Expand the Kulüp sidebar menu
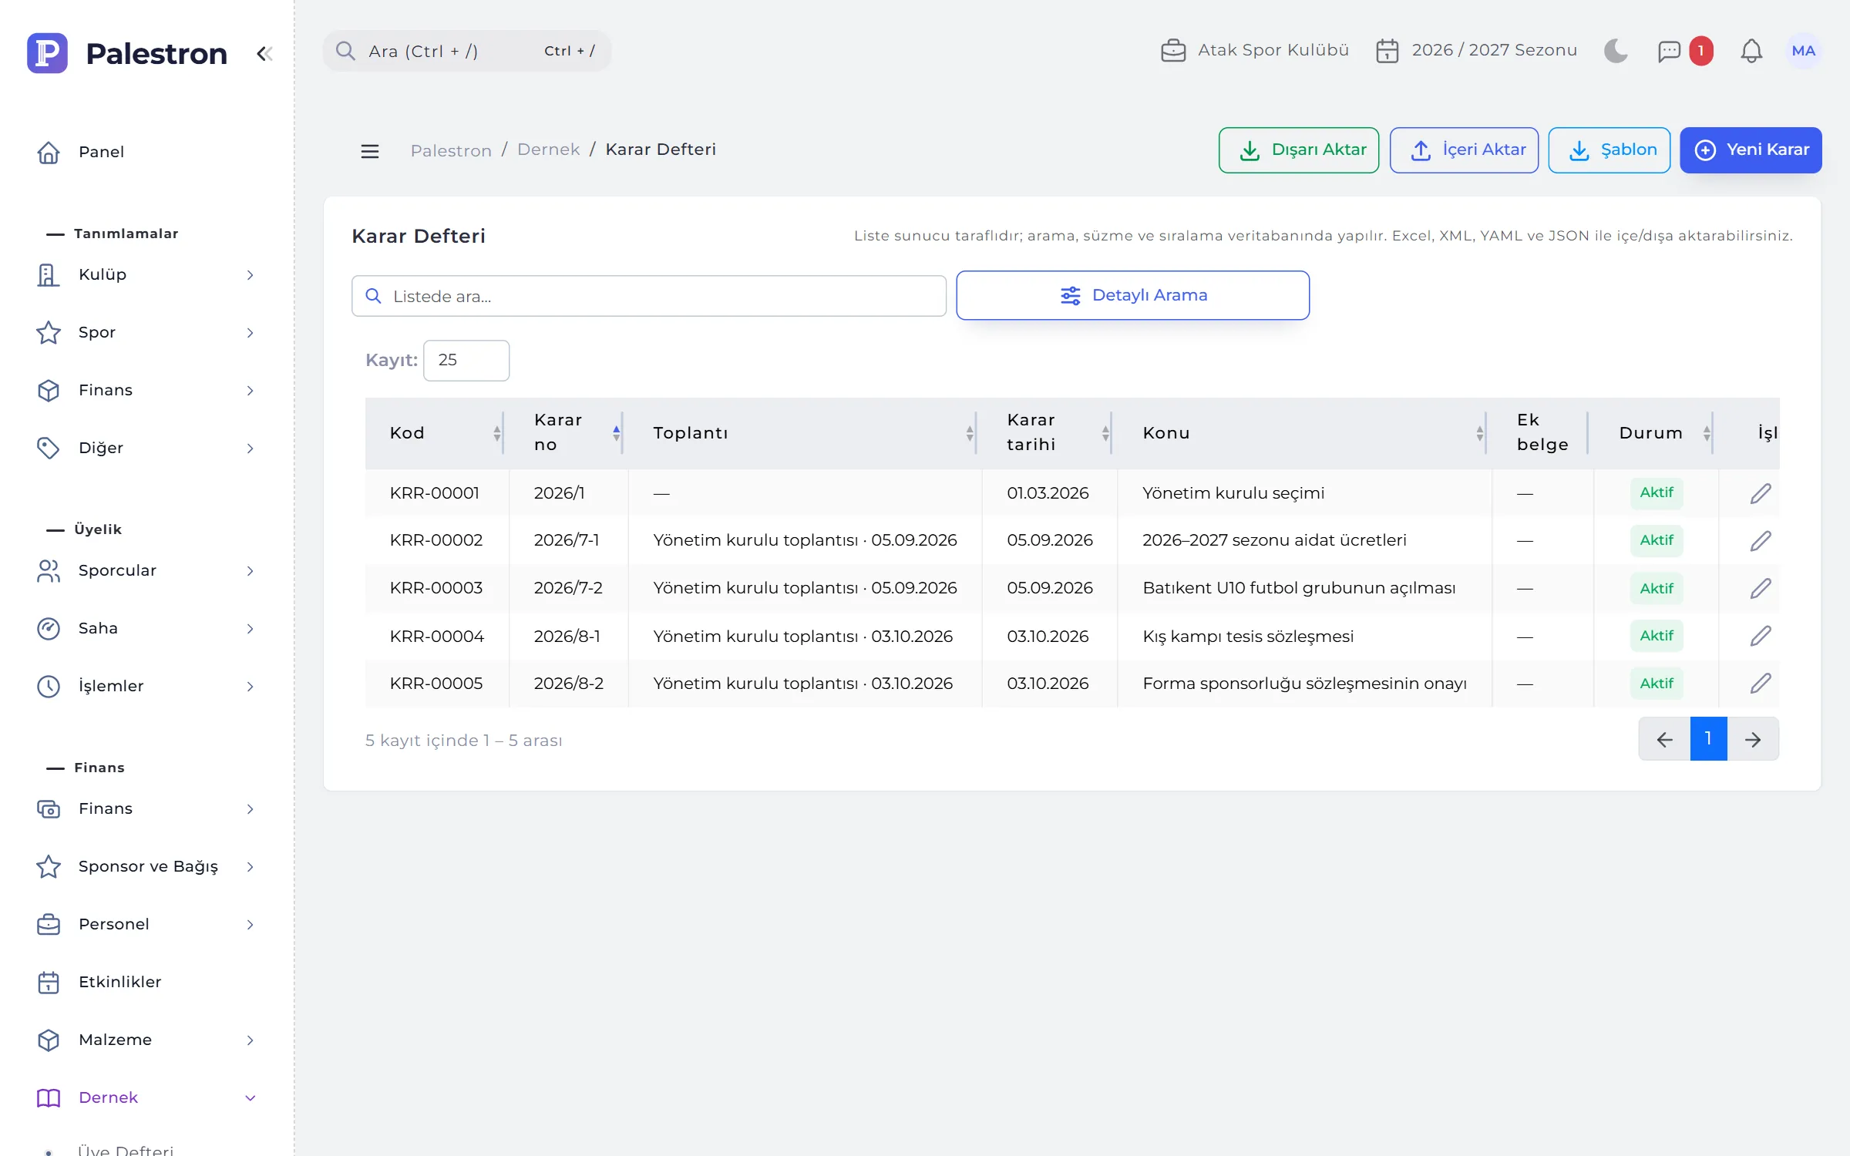The height and width of the screenshot is (1156, 1850). point(146,275)
